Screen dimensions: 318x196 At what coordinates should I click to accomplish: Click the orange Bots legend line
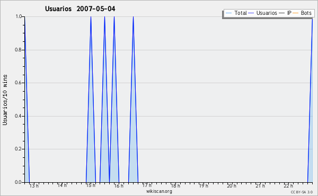(296, 13)
